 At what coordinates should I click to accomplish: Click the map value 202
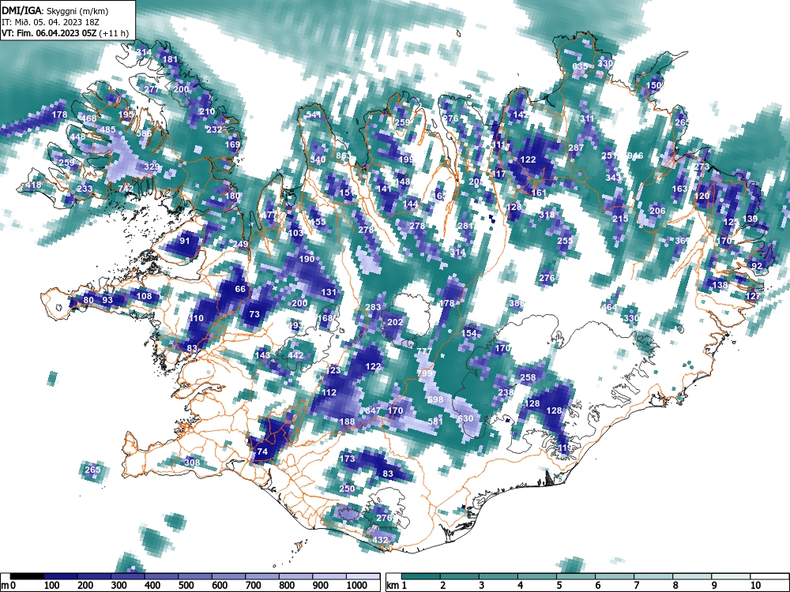[x=395, y=322]
